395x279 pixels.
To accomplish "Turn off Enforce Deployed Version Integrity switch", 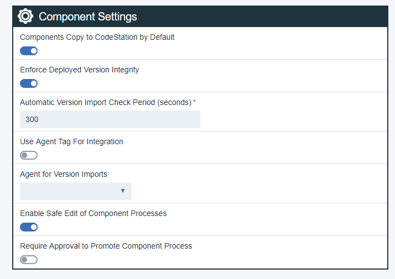I will pyautogui.click(x=29, y=83).
